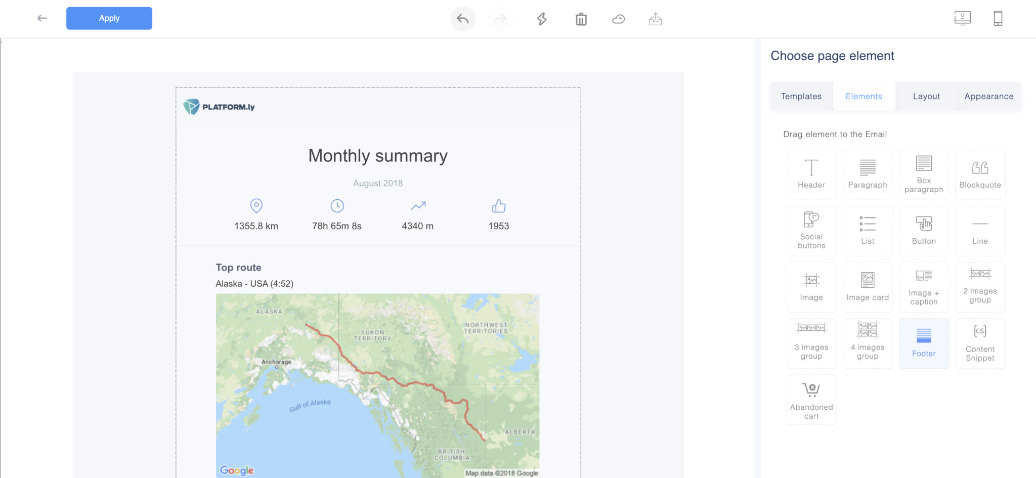Switch to mobile preview icon
This screenshot has height=478, width=1036.
(998, 18)
